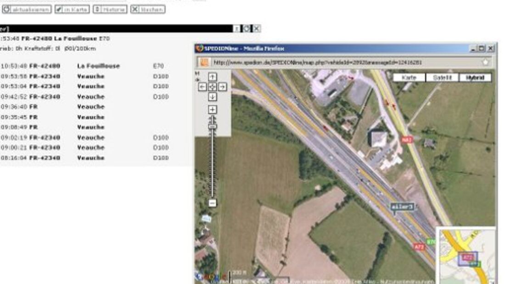Pan the map up
Screen dimensions: 505x284
click(x=212, y=77)
